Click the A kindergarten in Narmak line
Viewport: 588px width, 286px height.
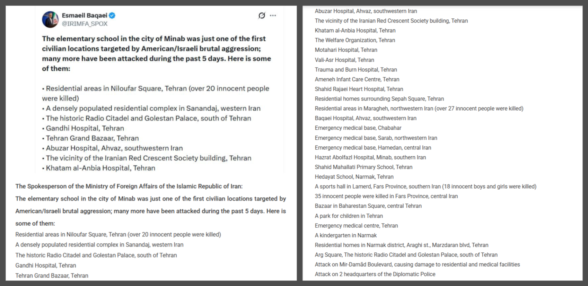(x=345, y=235)
